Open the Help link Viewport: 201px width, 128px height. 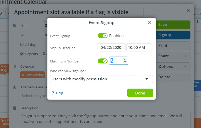pyautogui.click(x=60, y=93)
